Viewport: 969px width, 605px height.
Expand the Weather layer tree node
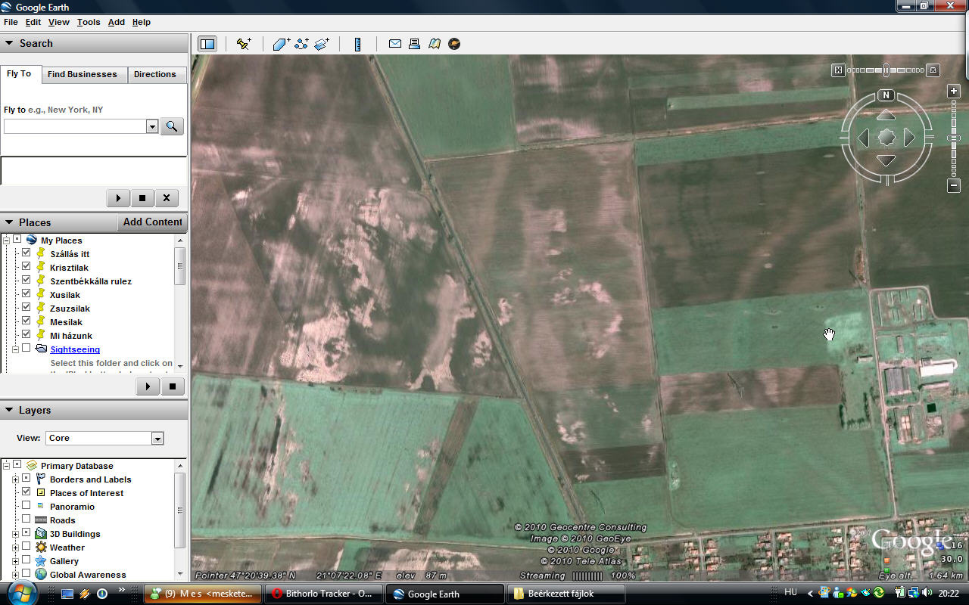point(15,547)
